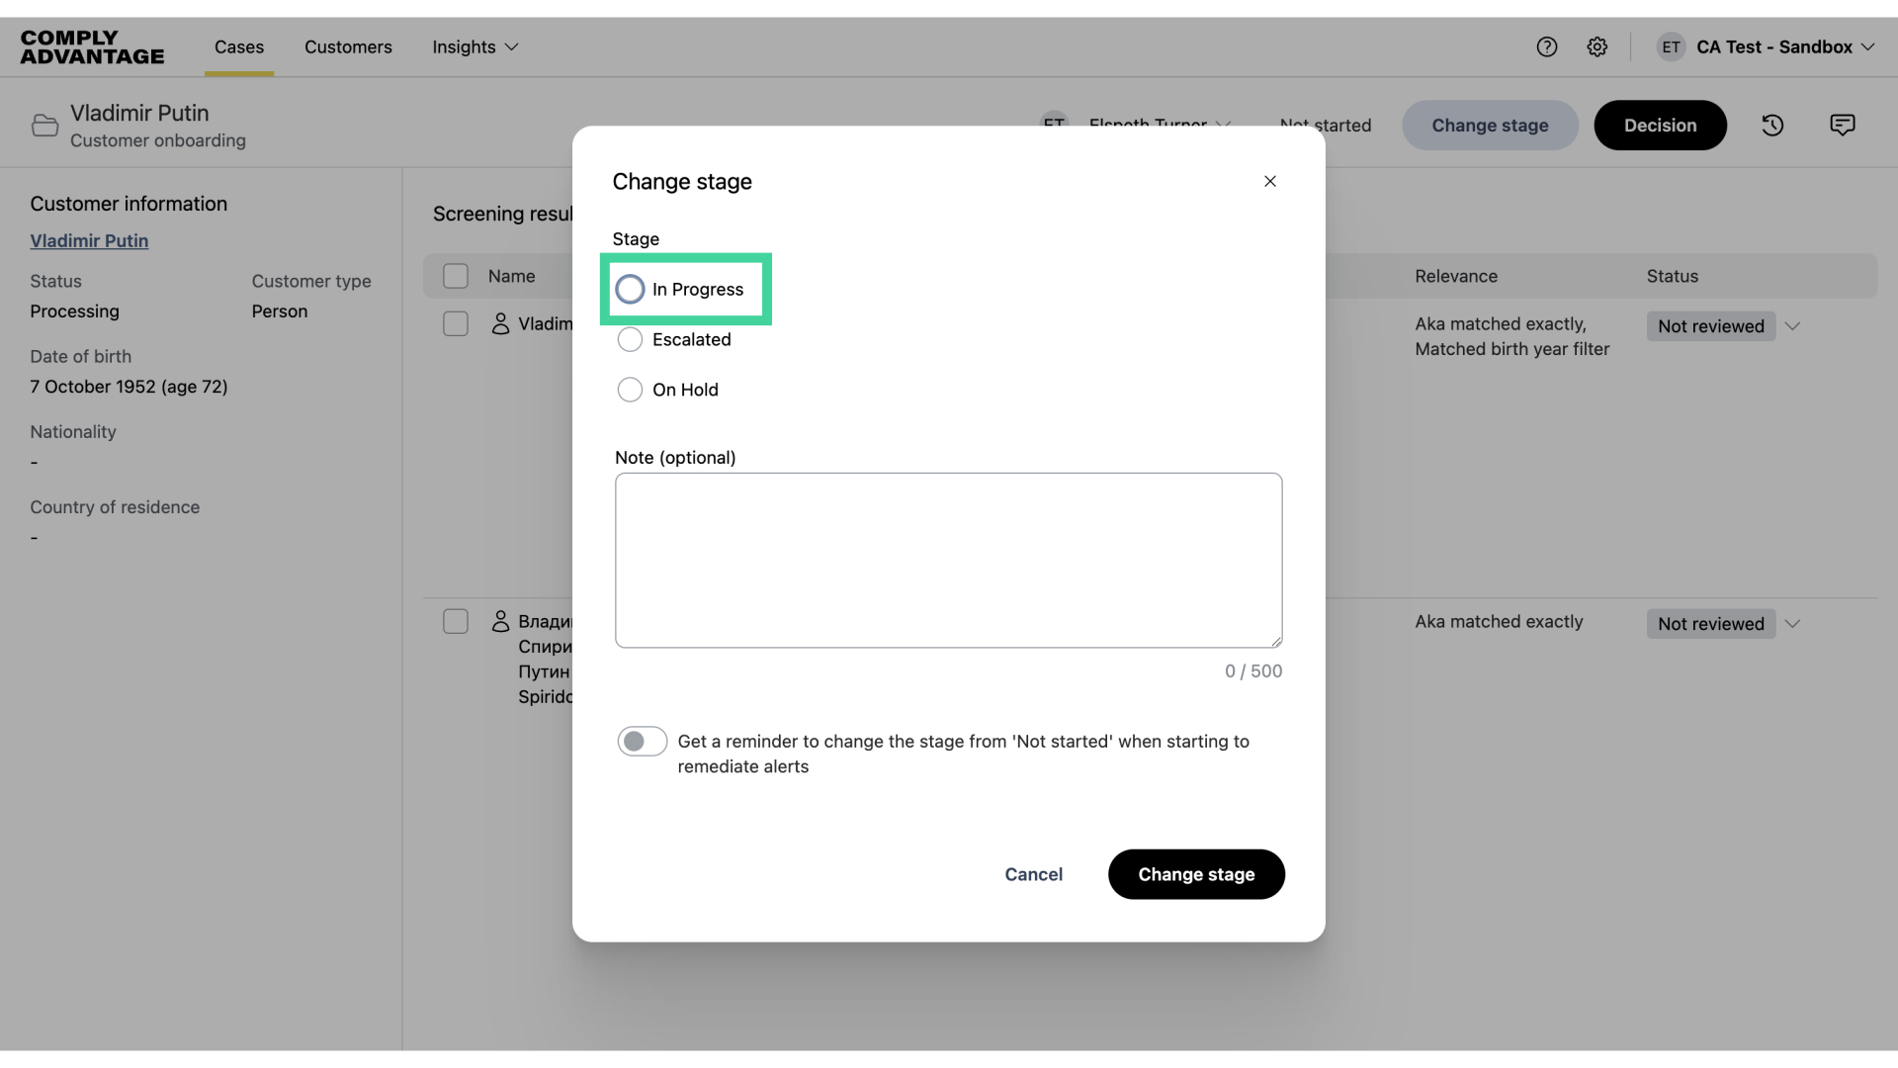Expand the first Not reviewed status dropdown
1898x1068 pixels.
(x=1792, y=326)
